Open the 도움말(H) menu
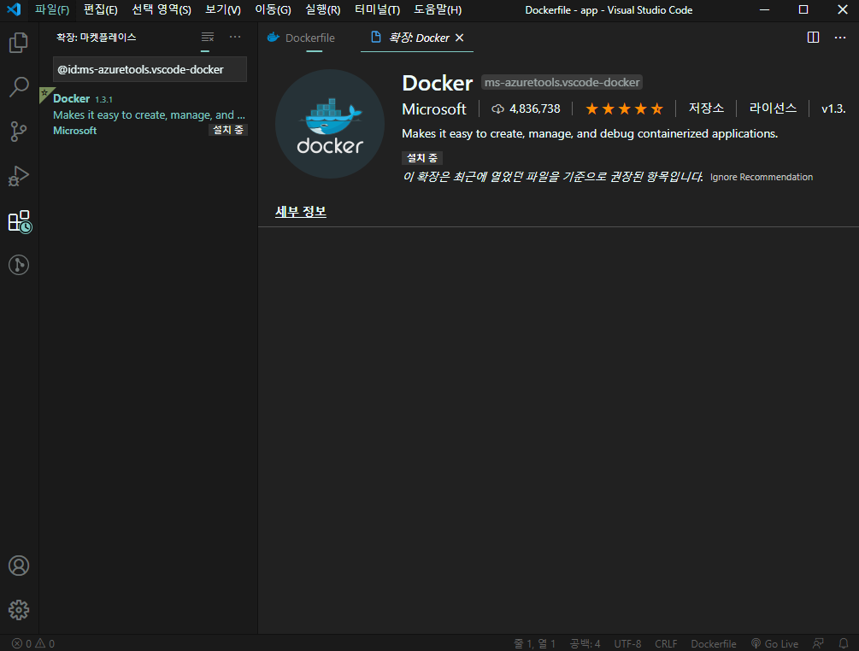Image resolution: width=859 pixels, height=651 pixels. coord(438,10)
